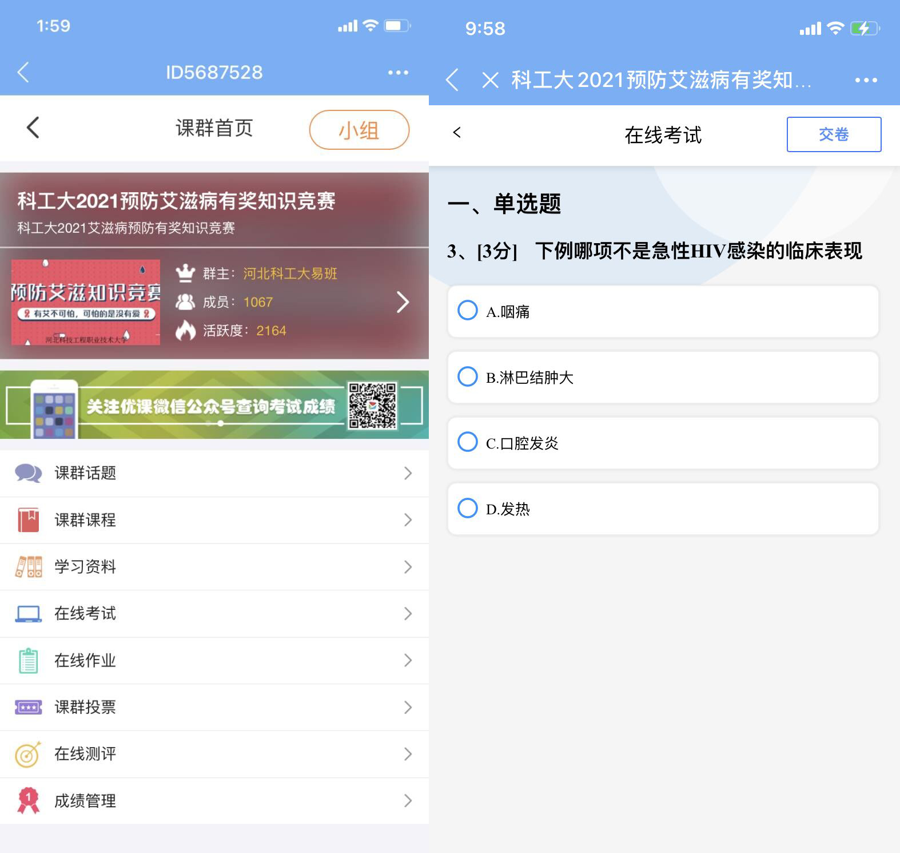This screenshot has height=853, width=900.
Task: Click the red 课群课程 book icon
Action: (x=28, y=520)
